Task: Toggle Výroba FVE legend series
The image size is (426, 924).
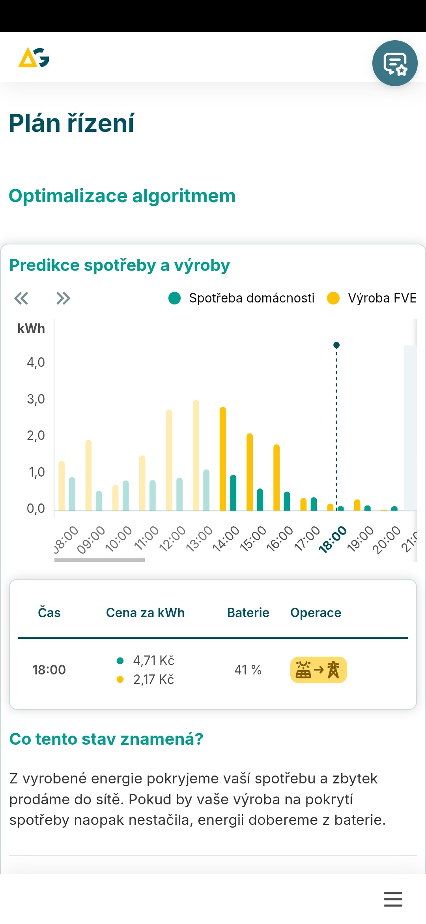Action: (372, 298)
